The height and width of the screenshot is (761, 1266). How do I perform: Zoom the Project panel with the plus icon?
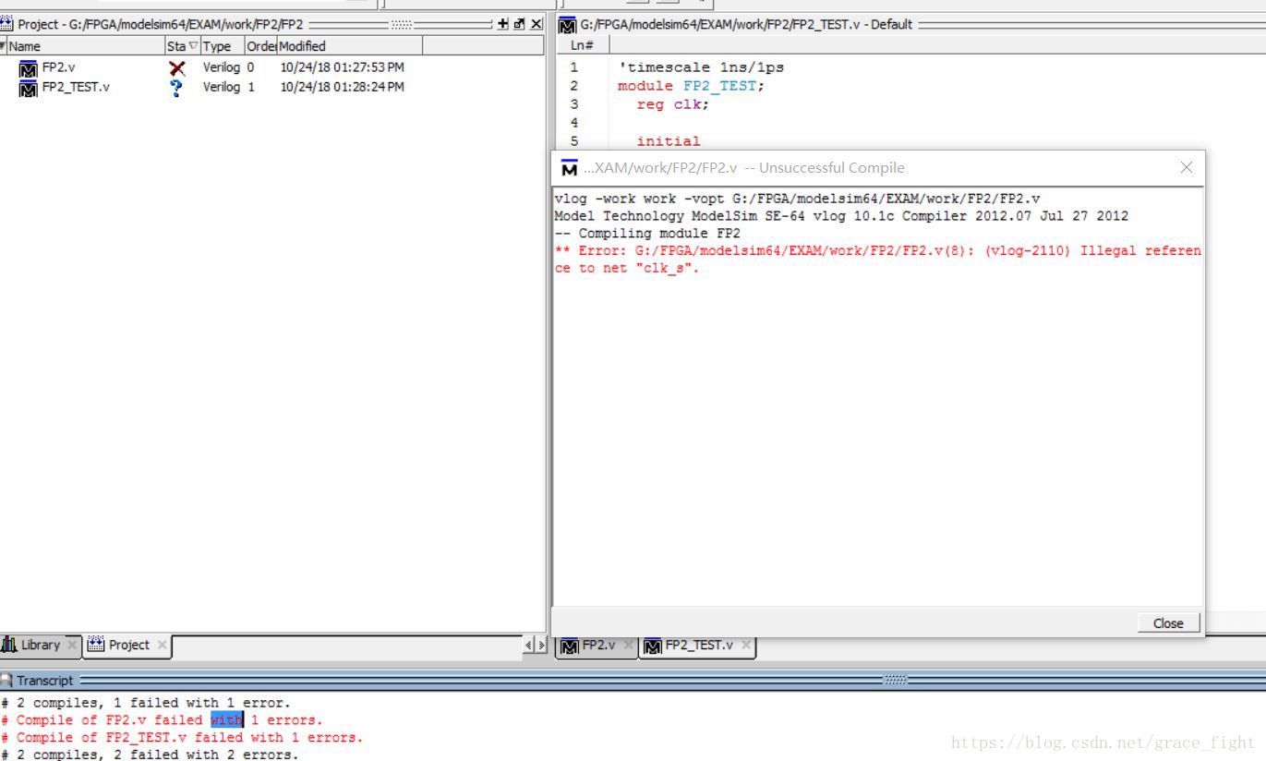tap(502, 24)
